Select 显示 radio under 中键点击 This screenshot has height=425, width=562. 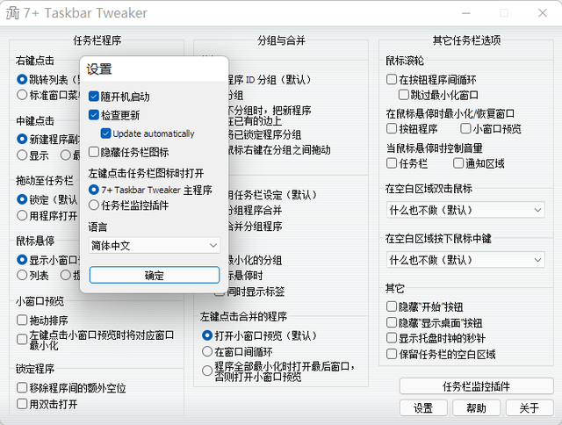22,155
